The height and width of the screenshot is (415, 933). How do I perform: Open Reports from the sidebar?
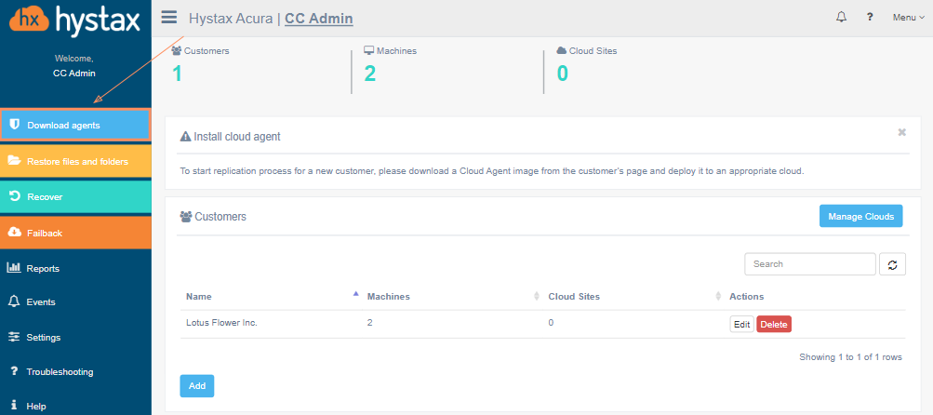coord(75,269)
